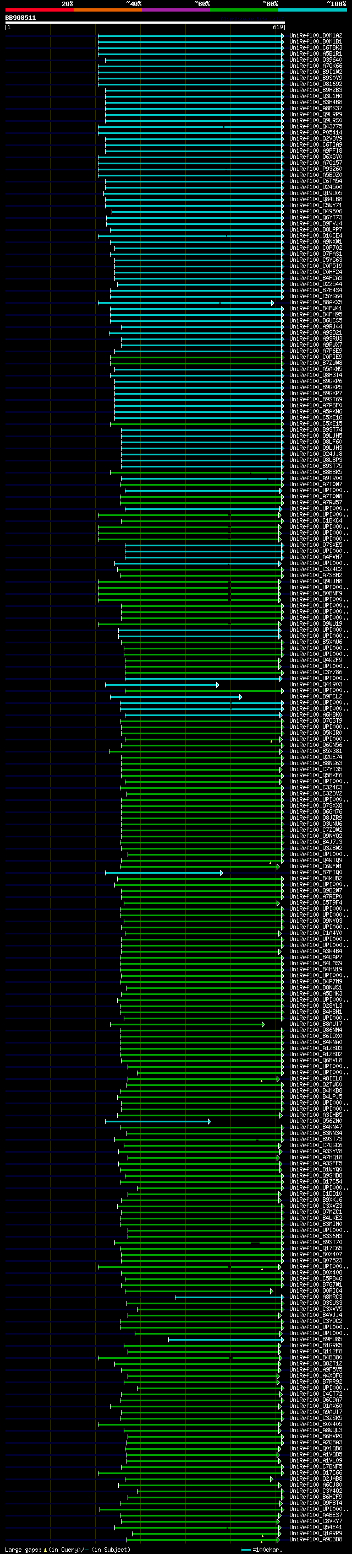Image resolution: width=352 pixels, height=1554 pixels.
Task: Select the UniRef100_B9S0Y9 label
Action: (x=316, y=78)
